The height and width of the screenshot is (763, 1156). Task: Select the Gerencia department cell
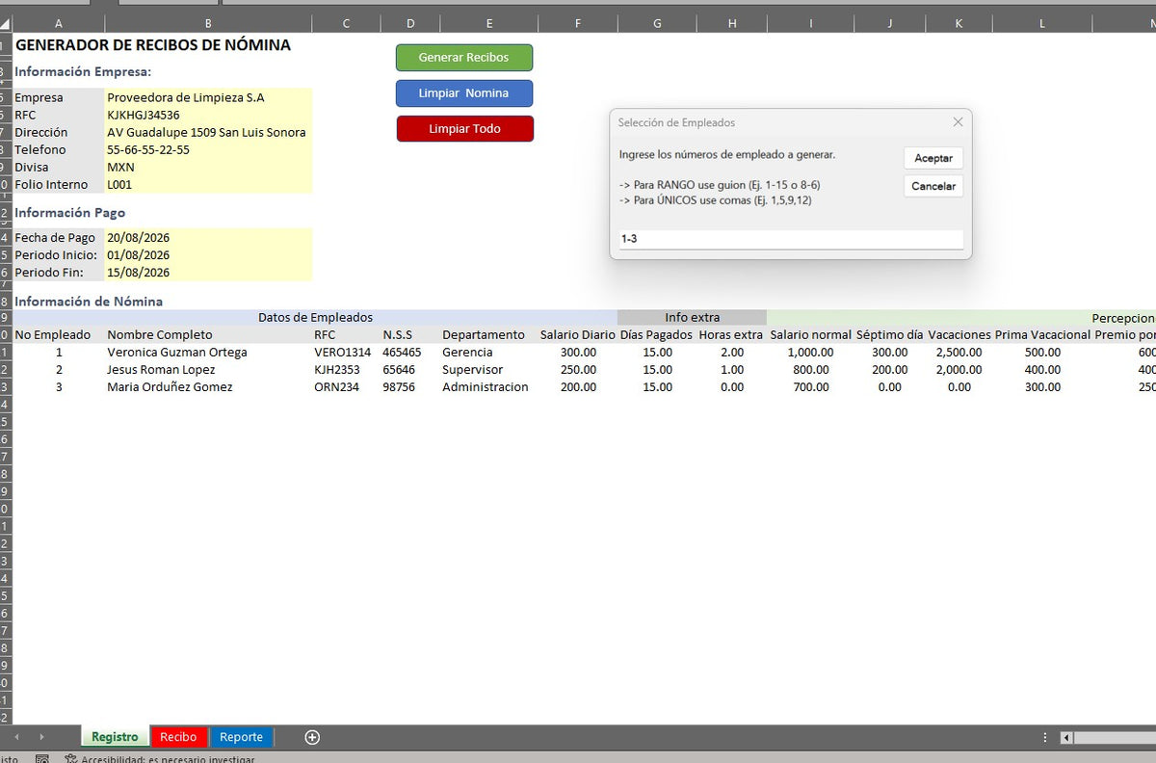tap(489, 352)
